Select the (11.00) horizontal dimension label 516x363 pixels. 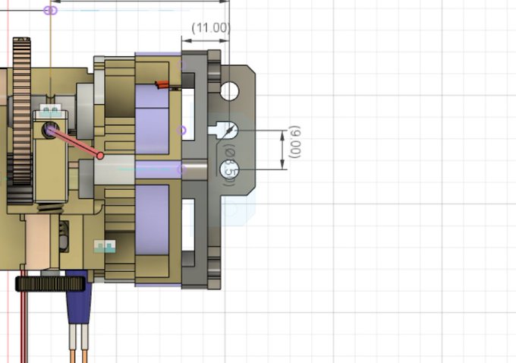[211, 28]
